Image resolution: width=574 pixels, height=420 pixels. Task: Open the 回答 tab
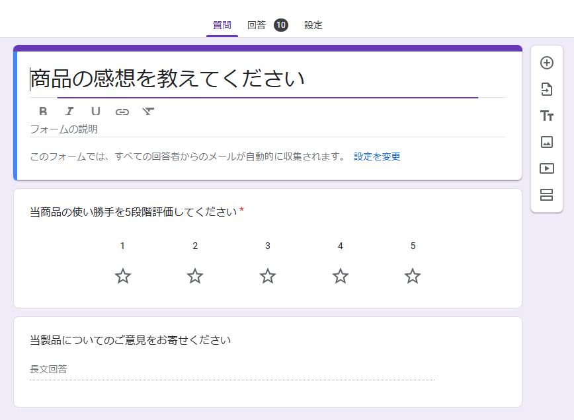(257, 25)
